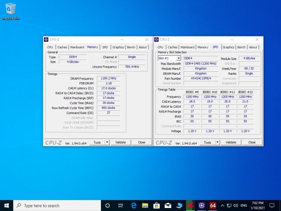The width and height of the screenshot is (281, 211).
Task: Click the Command Rate 2T value
Action: tap(108, 113)
